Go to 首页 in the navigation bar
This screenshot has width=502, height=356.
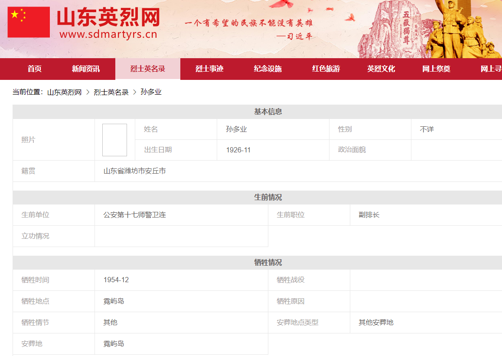coord(35,69)
